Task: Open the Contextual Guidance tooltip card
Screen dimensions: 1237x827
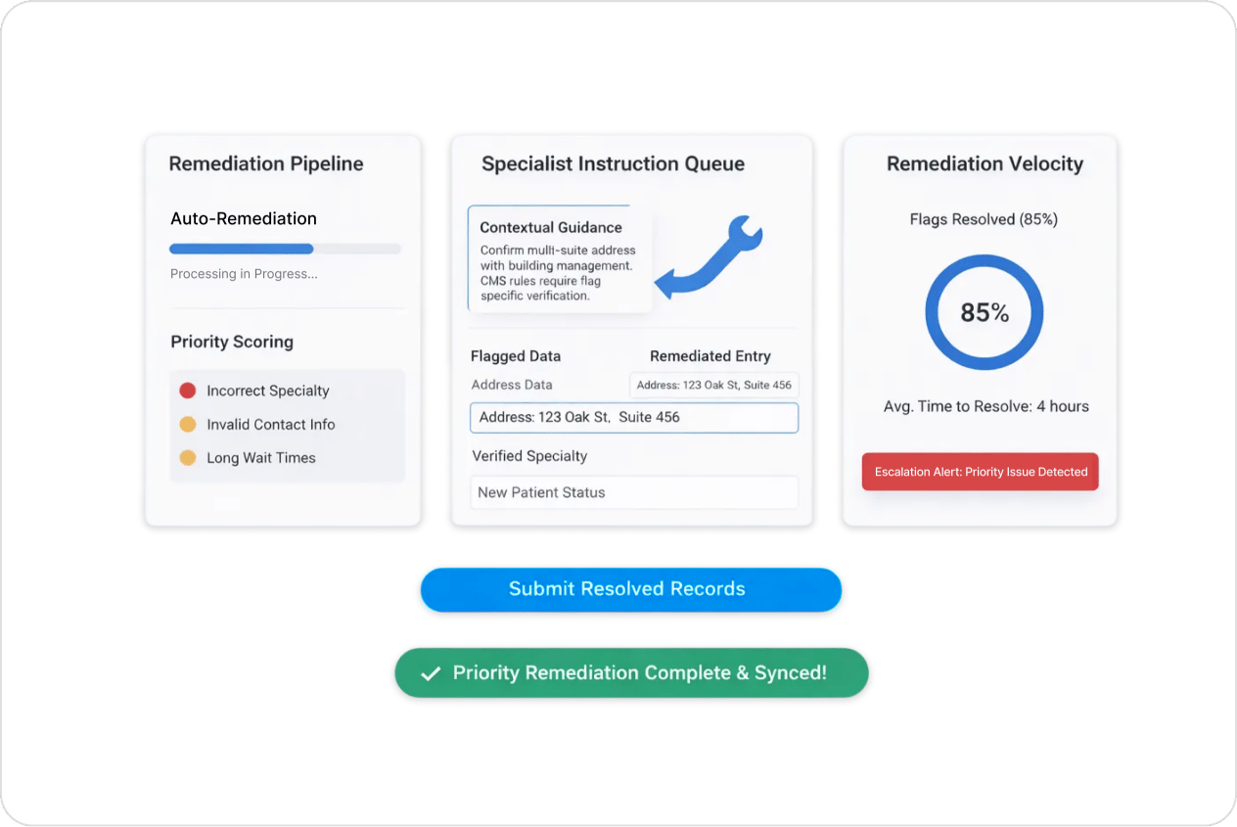Action: 558,259
